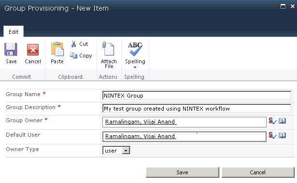The image size is (297, 183).
Task: Open the Edit ribbon tab
Action: (x=14, y=32)
